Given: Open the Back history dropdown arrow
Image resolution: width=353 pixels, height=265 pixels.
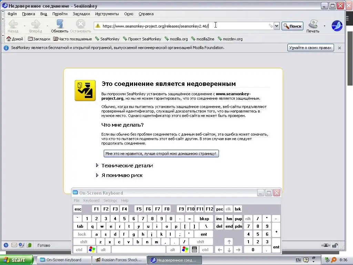Looking at the screenshot, I should click(24, 26).
